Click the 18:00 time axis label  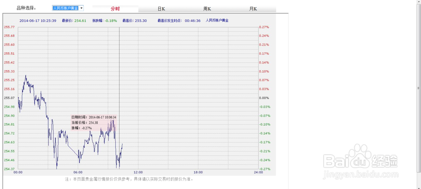(198, 172)
